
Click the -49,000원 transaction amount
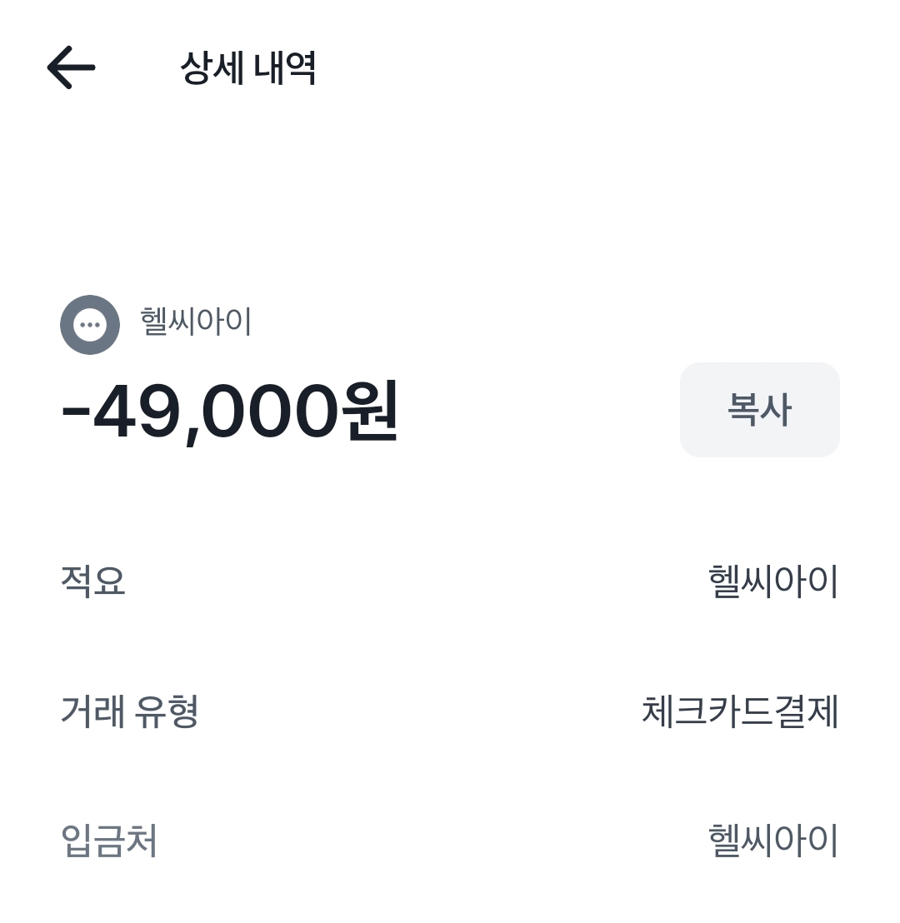pos(230,412)
